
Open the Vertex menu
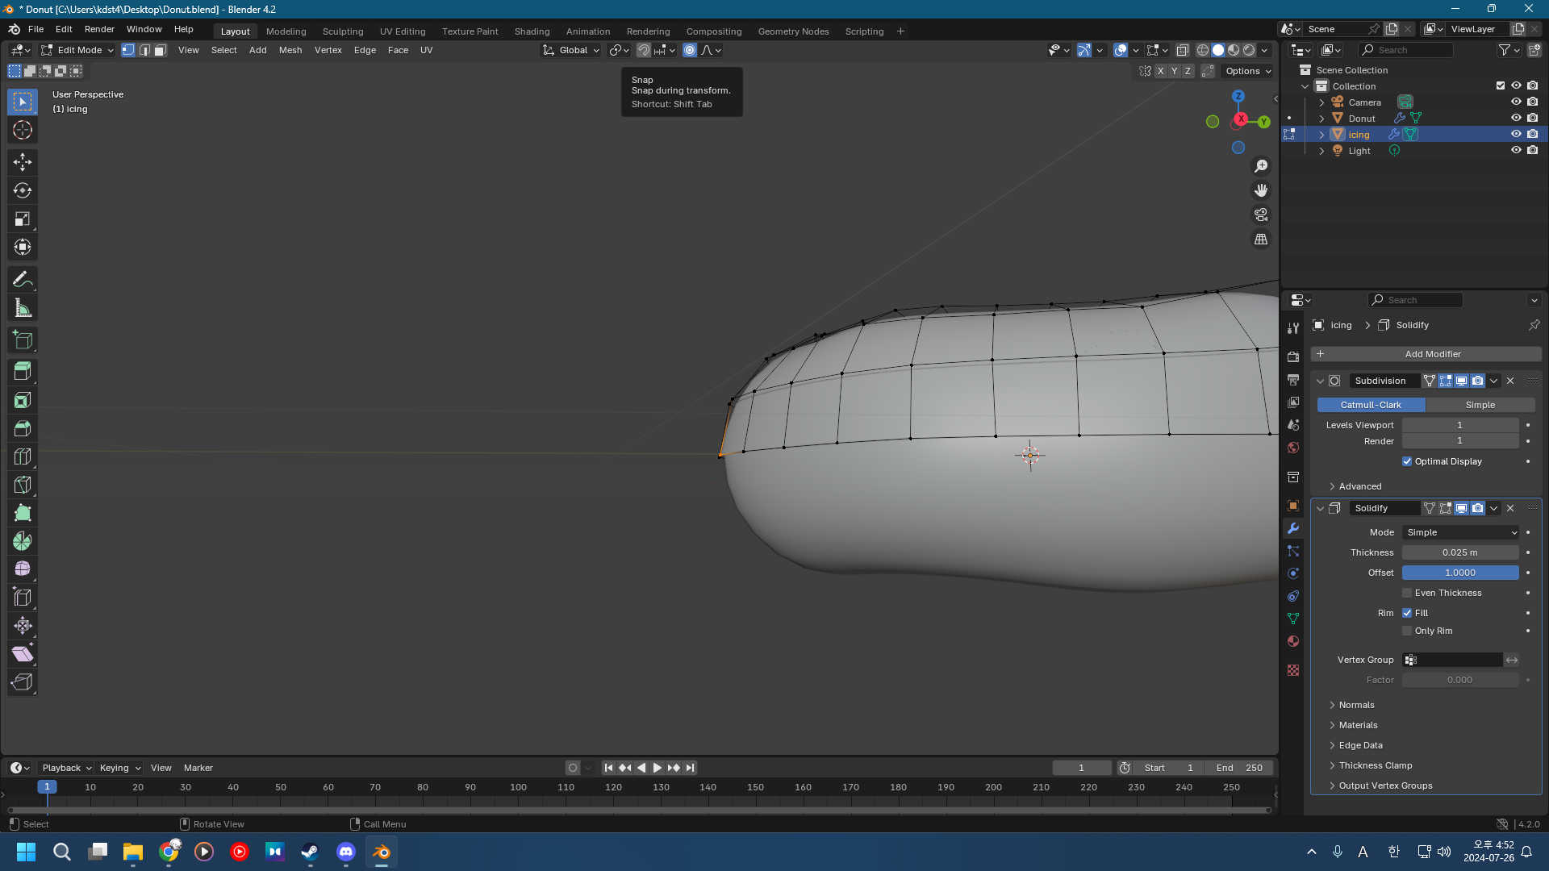(x=328, y=50)
